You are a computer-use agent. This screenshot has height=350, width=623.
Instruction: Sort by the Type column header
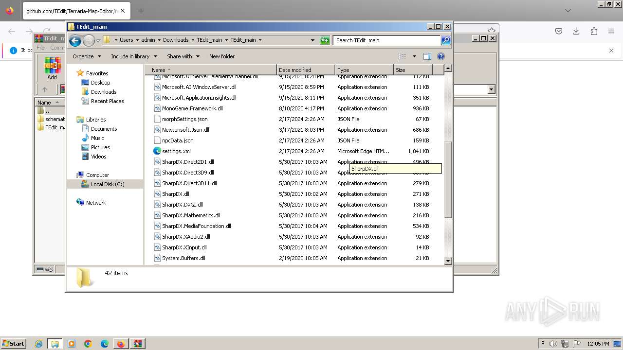click(364, 70)
